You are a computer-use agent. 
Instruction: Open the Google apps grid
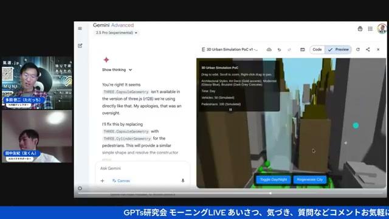pyautogui.click(x=370, y=29)
